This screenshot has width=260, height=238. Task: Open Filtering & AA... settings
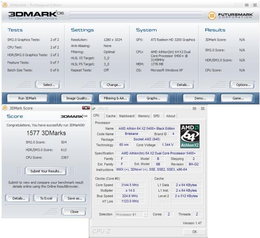[x=115, y=98]
